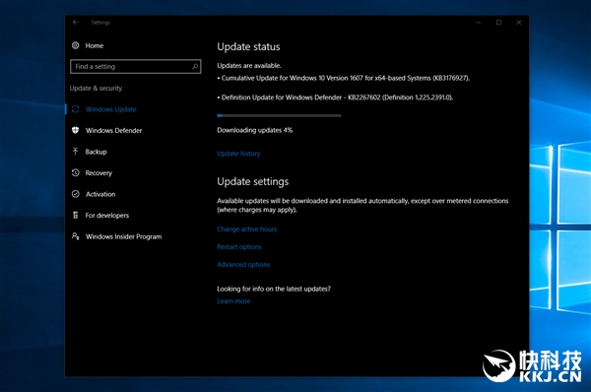
Task: Click the Activation checkmark icon
Action: 76,194
